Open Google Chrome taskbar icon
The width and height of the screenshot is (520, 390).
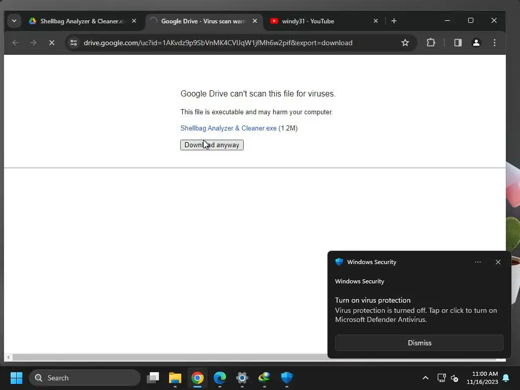(198, 378)
